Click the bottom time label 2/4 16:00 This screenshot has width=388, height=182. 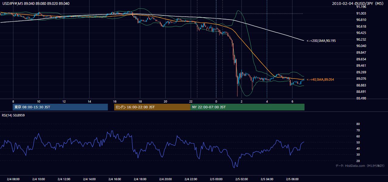click(x=114, y=179)
